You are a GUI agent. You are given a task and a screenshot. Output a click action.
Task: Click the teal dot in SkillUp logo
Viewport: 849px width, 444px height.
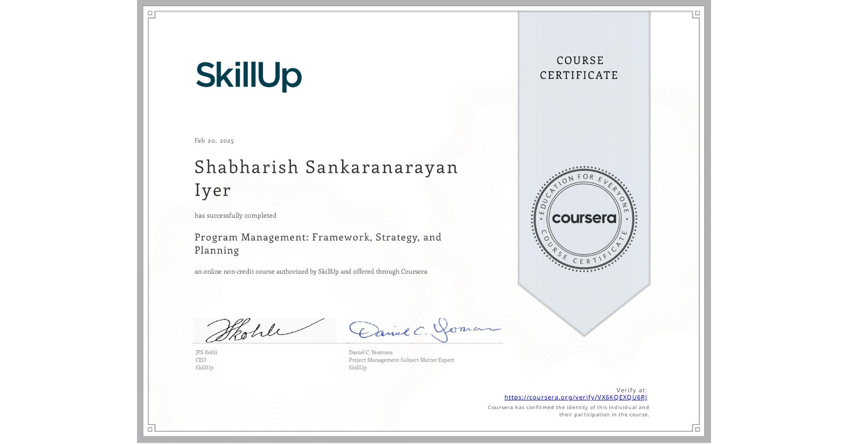(238, 63)
